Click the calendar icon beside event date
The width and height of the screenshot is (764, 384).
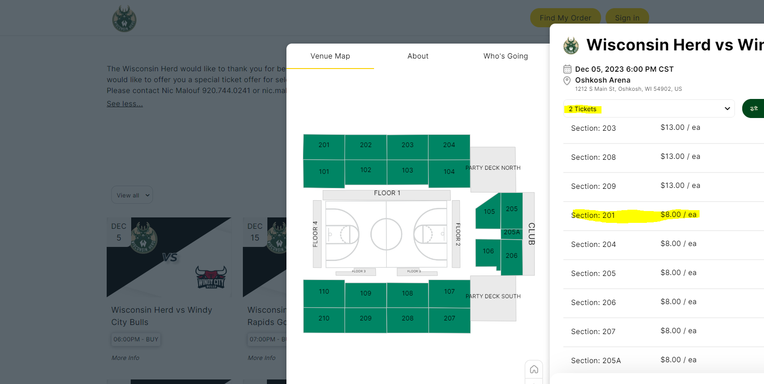(x=567, y=69)
